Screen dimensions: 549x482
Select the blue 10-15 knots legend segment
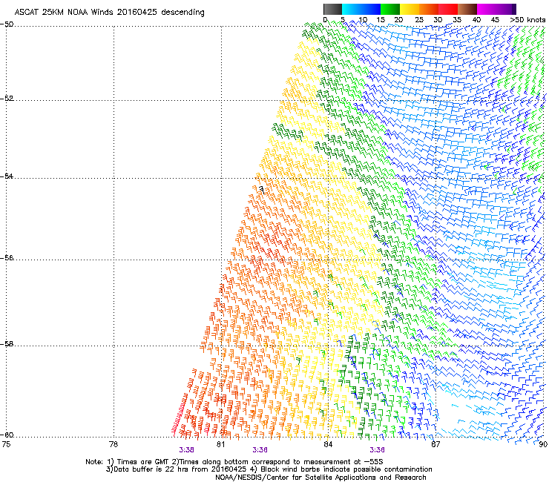tap(371, 9)
